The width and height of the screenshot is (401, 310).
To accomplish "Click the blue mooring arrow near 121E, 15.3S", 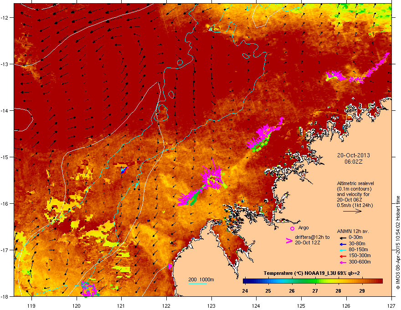I will coord(124,170).
